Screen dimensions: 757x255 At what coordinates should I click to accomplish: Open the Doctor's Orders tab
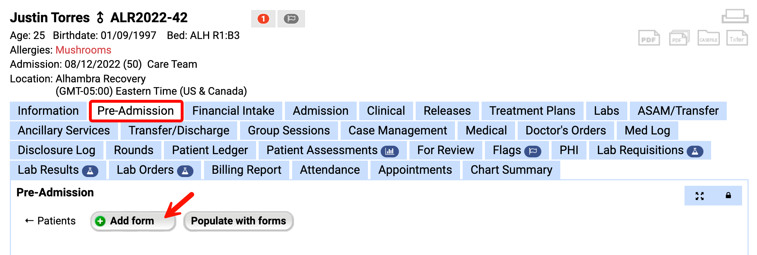(565, 130)
